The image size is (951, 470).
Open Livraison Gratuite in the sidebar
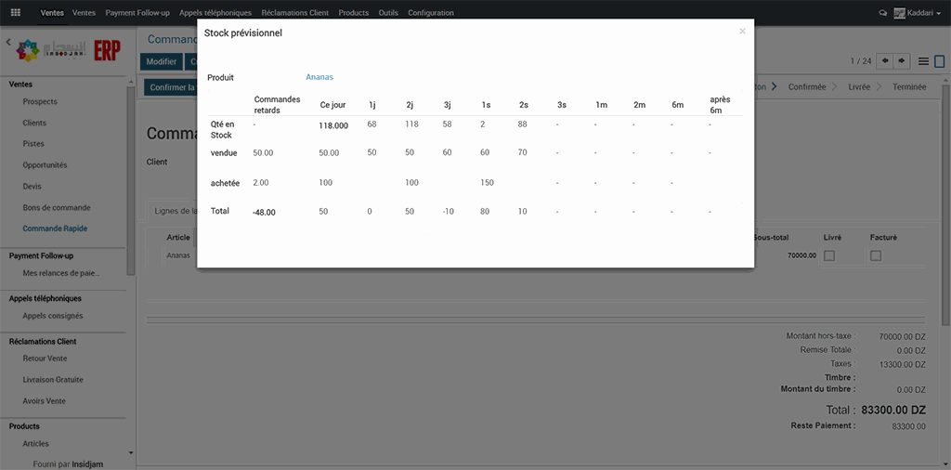(x=53, y=380)
